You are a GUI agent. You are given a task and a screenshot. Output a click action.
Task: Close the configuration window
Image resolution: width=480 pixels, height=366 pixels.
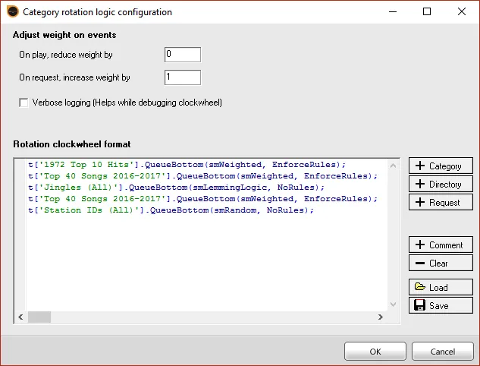[x=462, y=11]
